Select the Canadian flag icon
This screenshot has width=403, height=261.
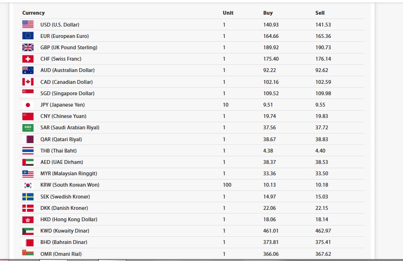(28, 82)
